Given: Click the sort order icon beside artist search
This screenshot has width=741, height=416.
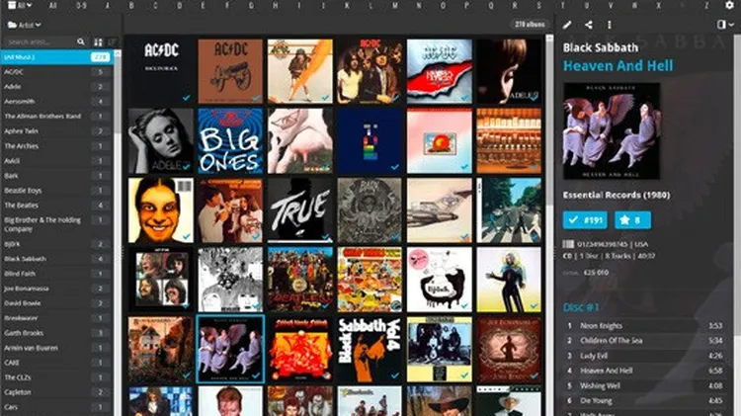Looking at the screenshot, I should click(97, 42).
